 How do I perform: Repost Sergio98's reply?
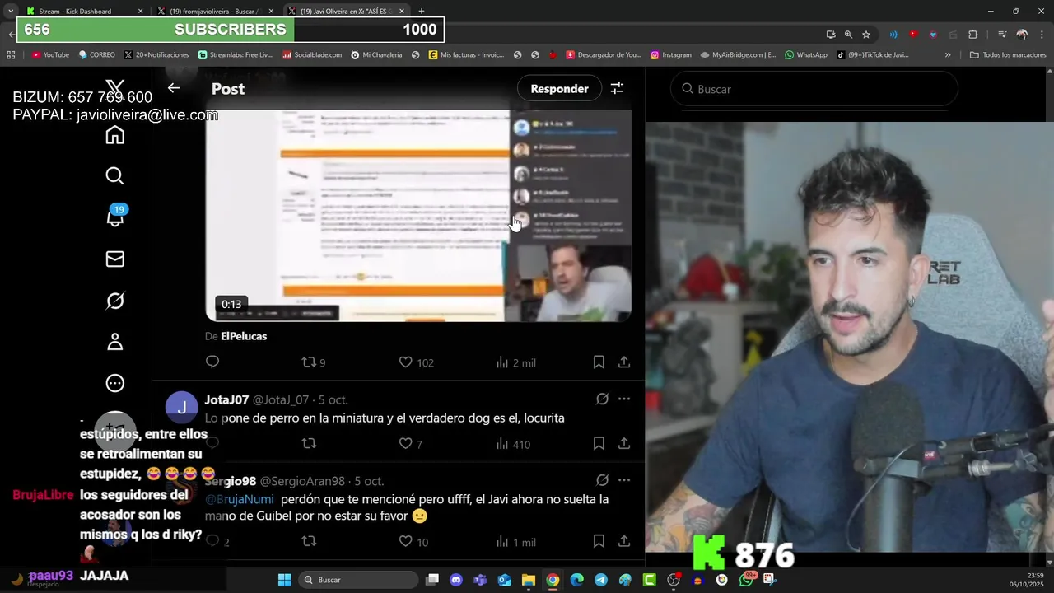pos(309,541)
